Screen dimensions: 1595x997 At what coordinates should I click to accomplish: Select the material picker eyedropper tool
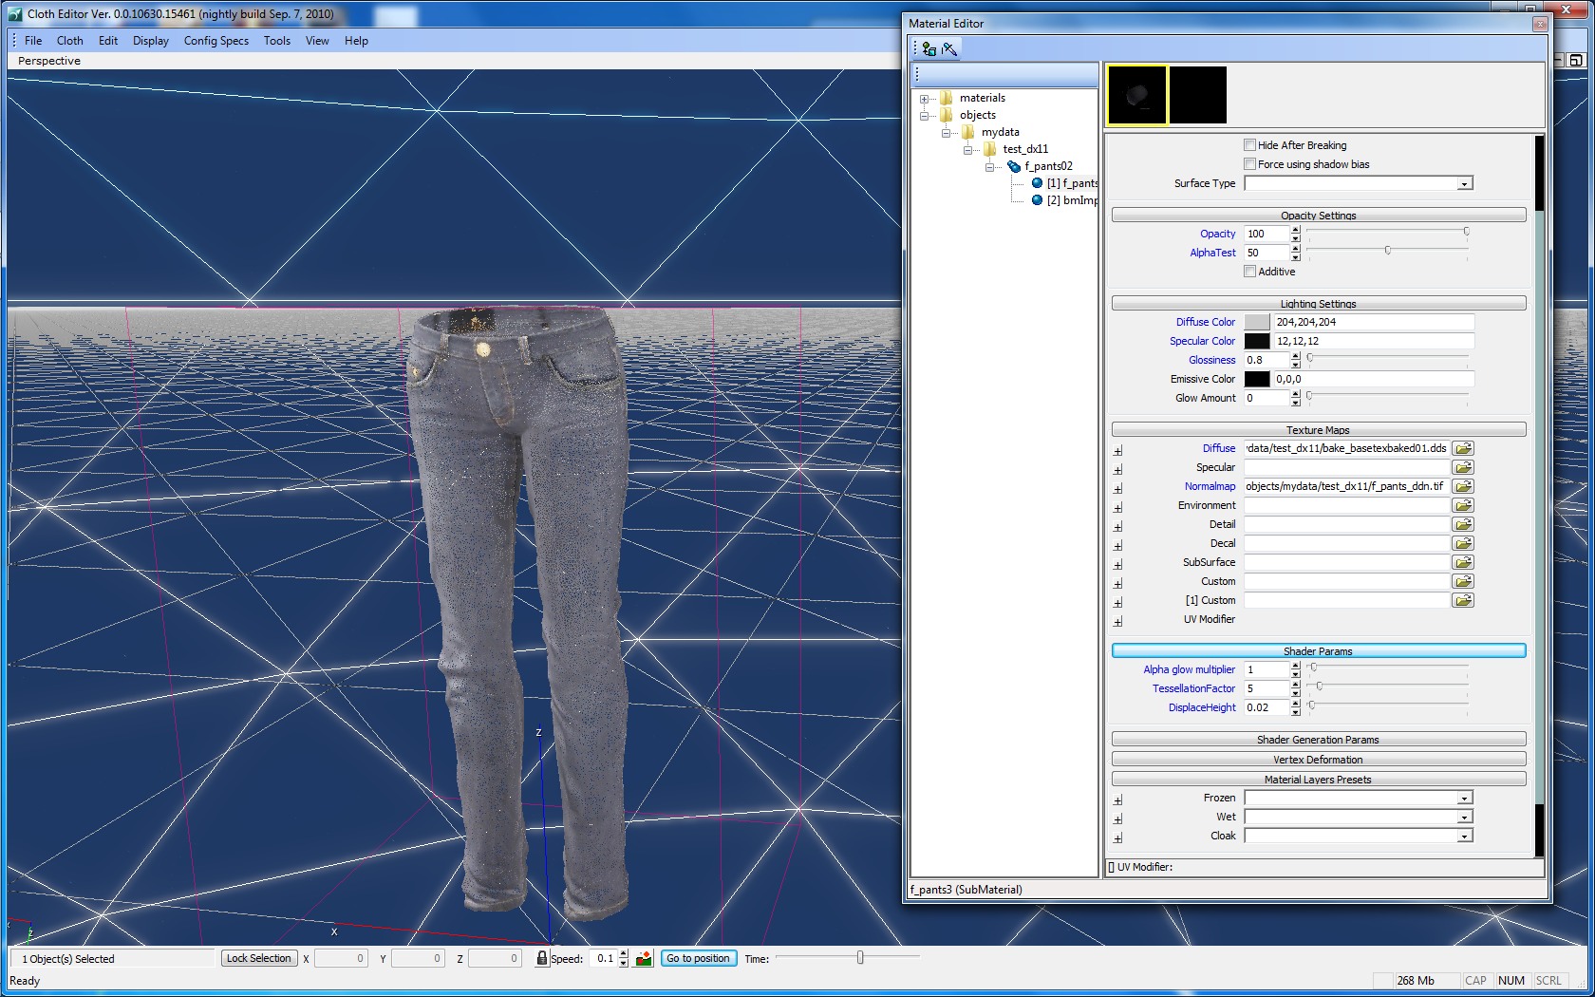tap(948, 48)
